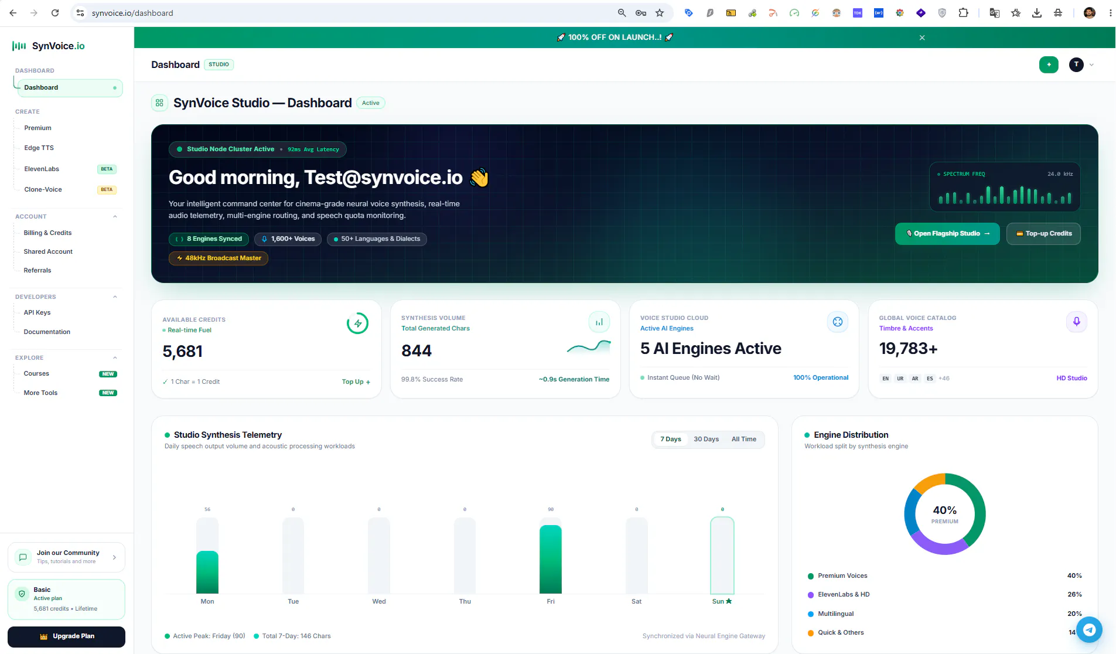Switch telemetry to 30 Days
The image size is (1116, 654).
tap(706, 439)
